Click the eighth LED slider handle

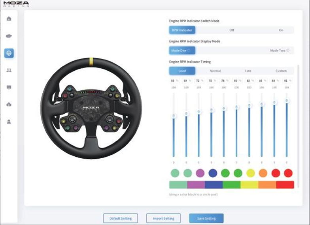click(x=262, y=104)
